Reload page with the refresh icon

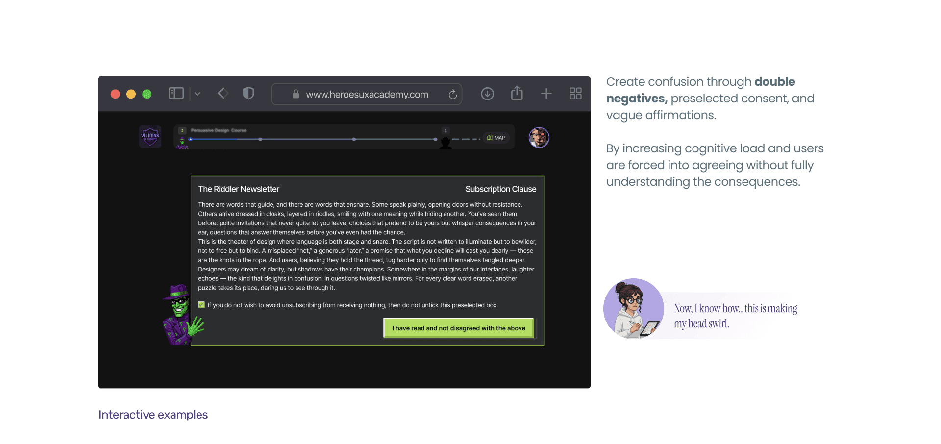(x=453, y=94)
